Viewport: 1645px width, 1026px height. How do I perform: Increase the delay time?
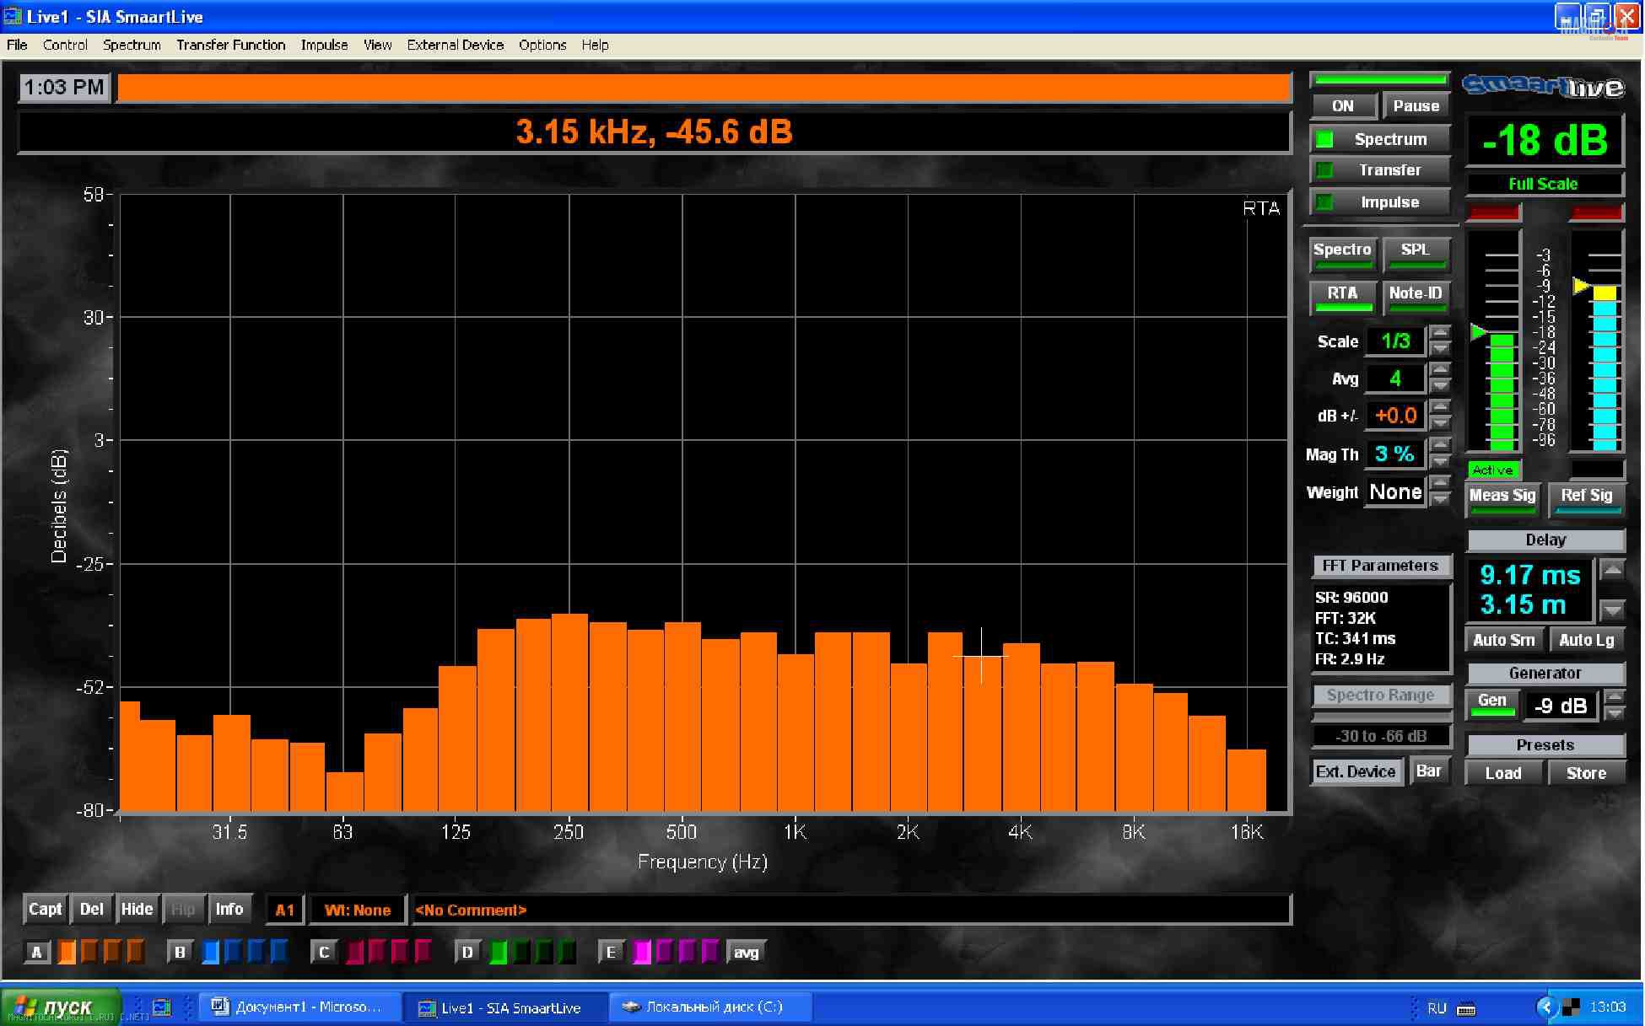point(1612,570)
